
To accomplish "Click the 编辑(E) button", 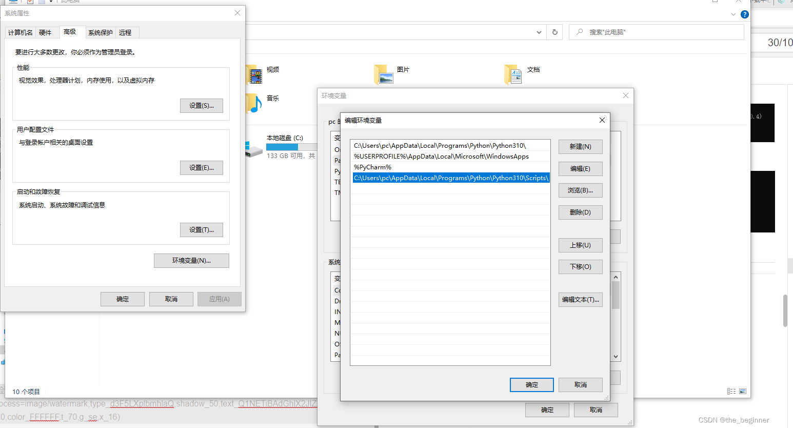I will (581, 169).
